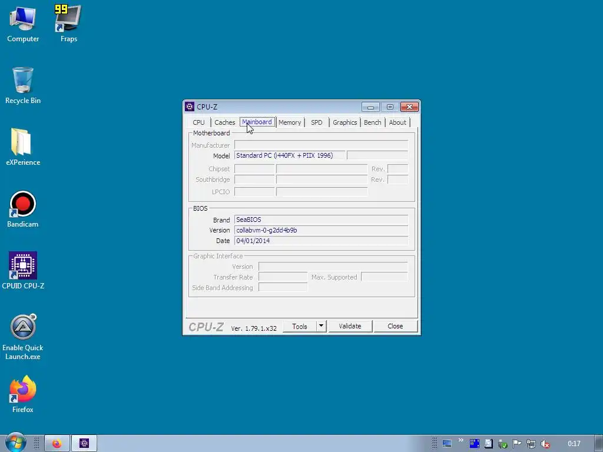The image size is (603, 452).
Task: Switch to the Graphics tab
Action: coord(344,122)
